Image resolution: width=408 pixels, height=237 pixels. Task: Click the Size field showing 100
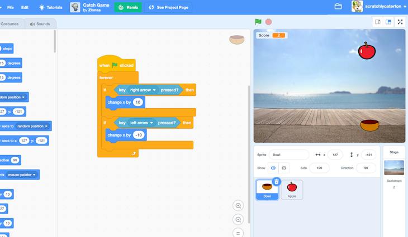[319, 168]
